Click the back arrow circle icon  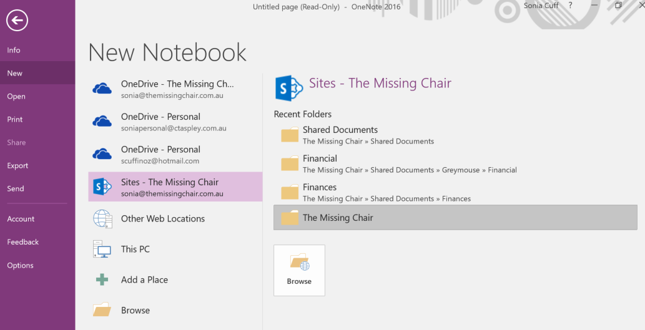[x=17, y=20]
